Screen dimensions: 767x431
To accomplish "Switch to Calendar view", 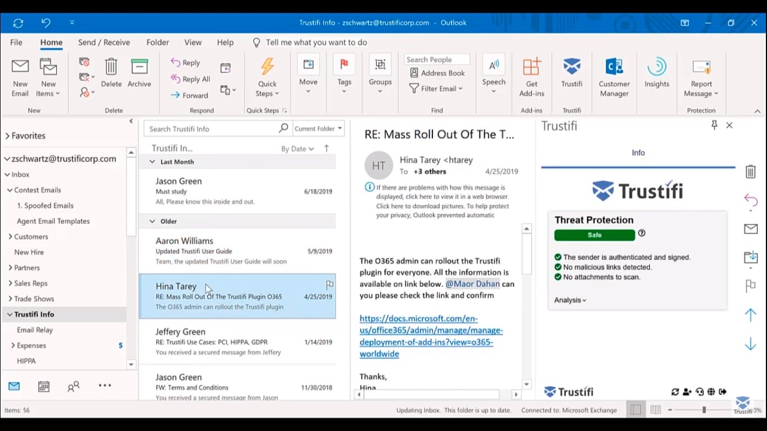I will click(x=44, y=386).
